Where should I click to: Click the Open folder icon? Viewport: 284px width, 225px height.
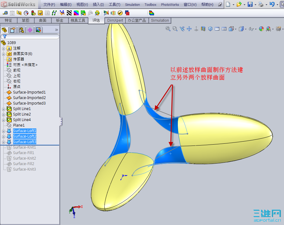coord(239,4)
